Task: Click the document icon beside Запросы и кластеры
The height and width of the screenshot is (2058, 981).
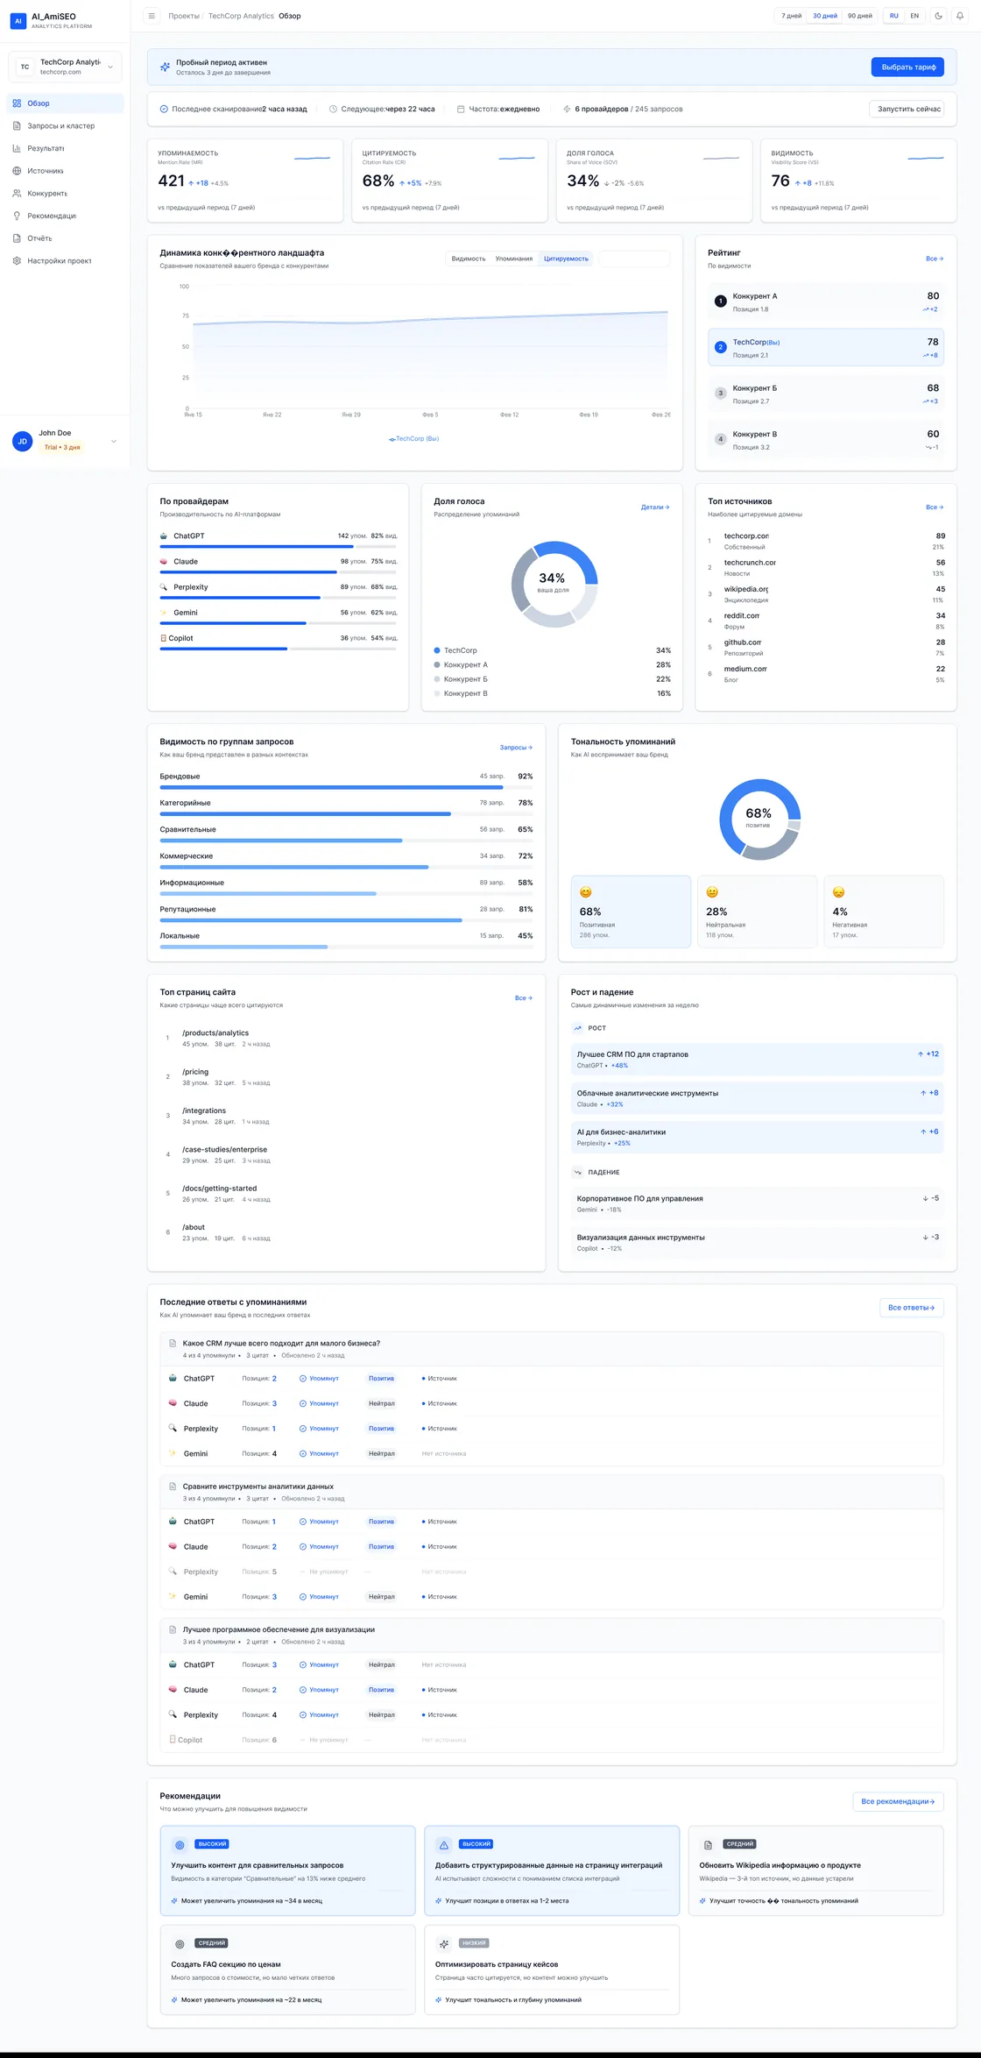Action: coord(17,126)
